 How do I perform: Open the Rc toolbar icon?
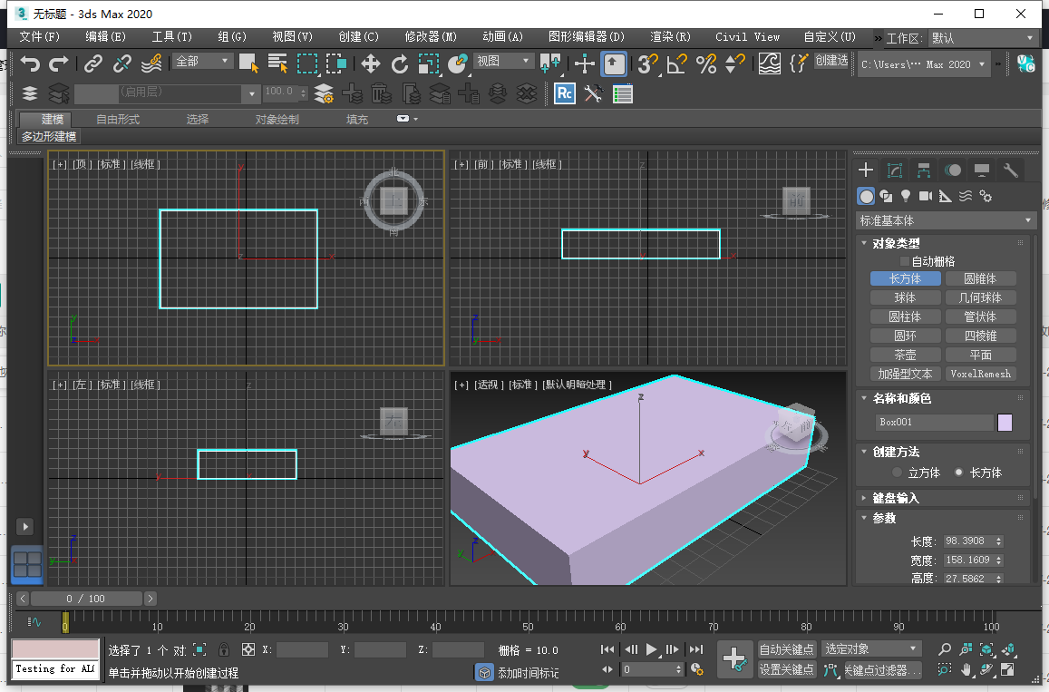coord(565,93)
